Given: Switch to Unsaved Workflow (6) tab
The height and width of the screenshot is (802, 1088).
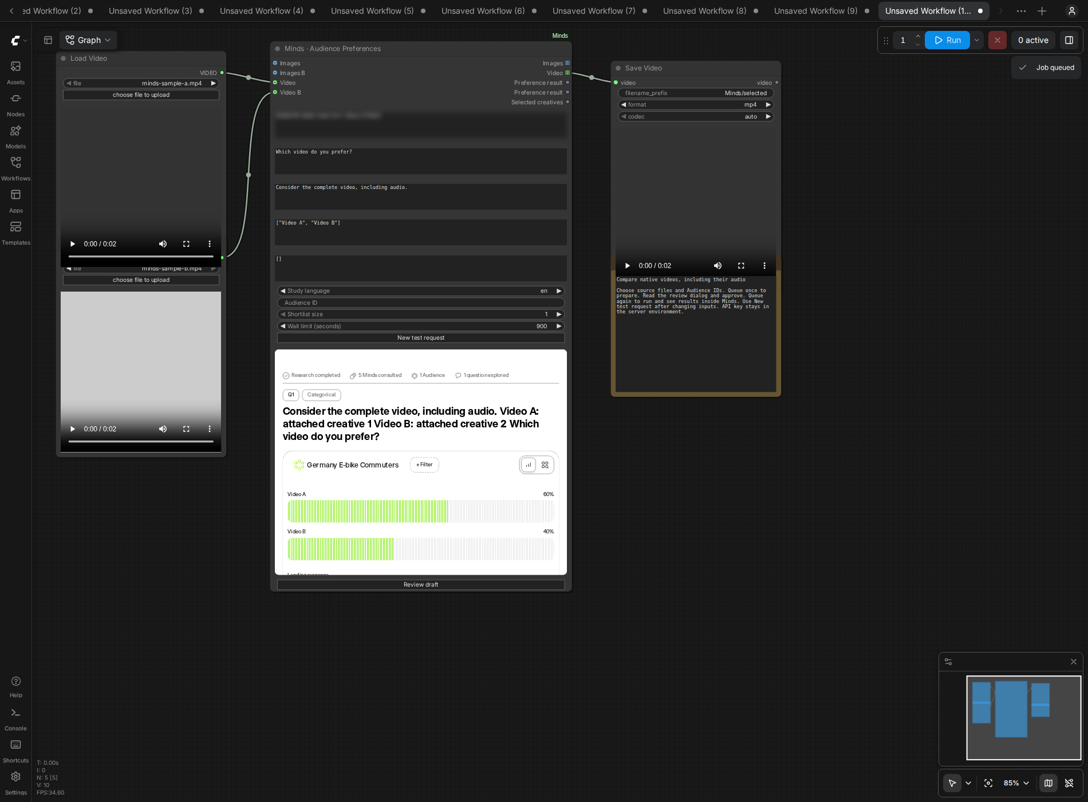Looking at the screenshot, I should coord(483,11).
